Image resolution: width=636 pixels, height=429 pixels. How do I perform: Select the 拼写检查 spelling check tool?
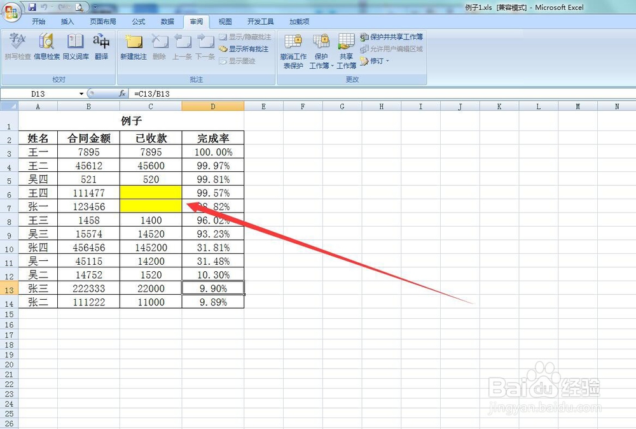pyautogui.click(x=17, y=48)
